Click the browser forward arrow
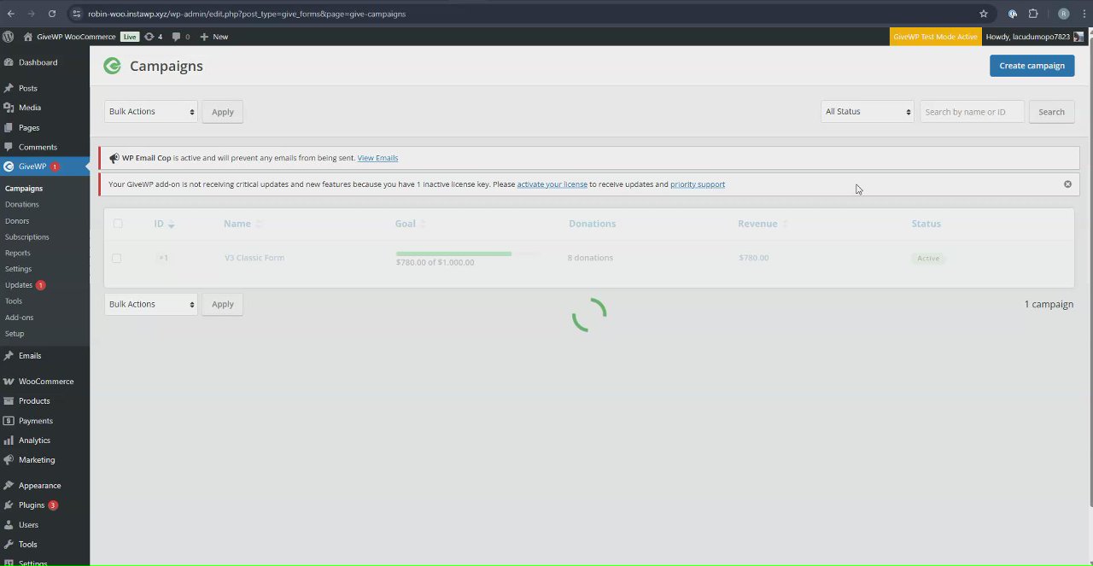The width and height of the screenshot is (1093, 566). click(31, 14)
